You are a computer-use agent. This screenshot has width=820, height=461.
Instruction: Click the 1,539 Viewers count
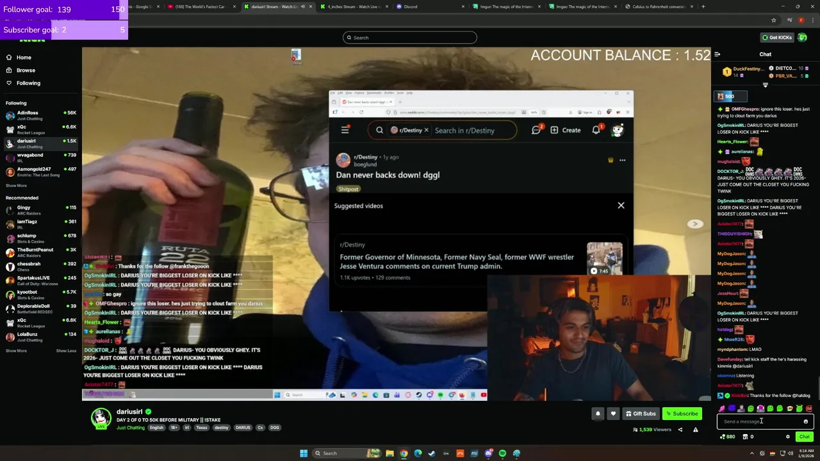pyautogui.click(x=652, y=430)
